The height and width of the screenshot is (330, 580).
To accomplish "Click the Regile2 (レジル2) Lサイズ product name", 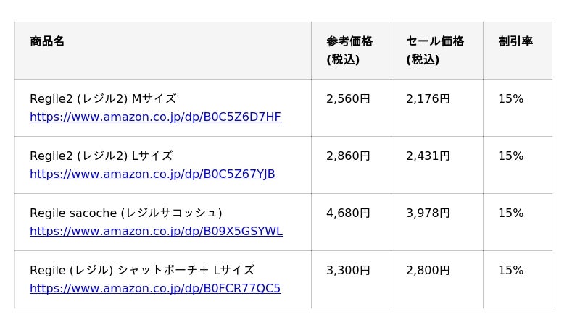I will [101, 156].
